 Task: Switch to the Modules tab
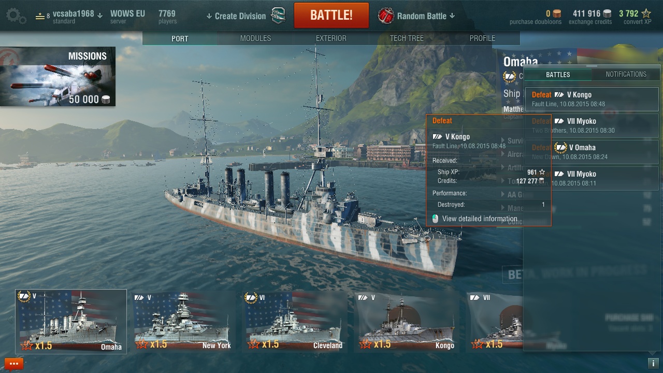pos(255,38)
